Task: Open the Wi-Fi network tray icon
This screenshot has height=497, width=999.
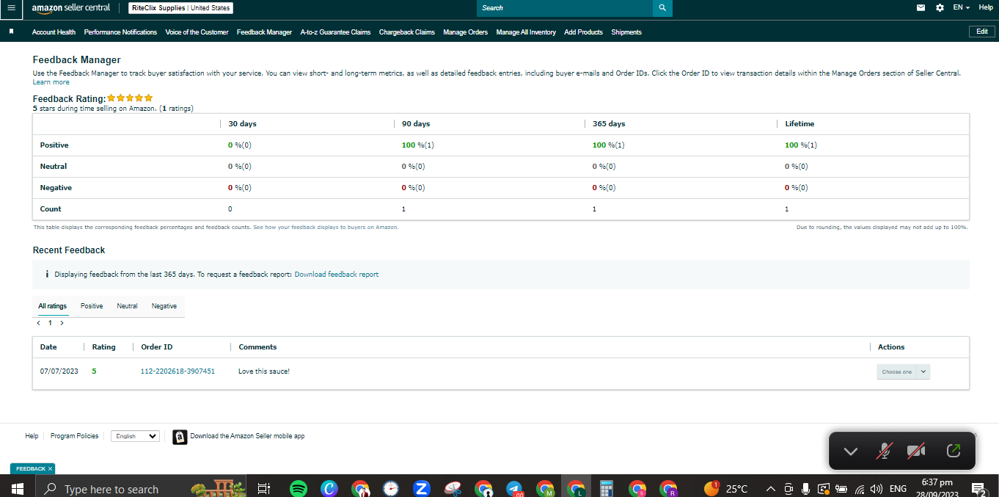Action: pos(860,489)
